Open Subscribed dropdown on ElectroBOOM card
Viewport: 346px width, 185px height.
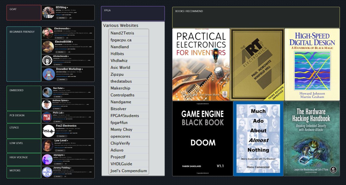pos(61,52)
